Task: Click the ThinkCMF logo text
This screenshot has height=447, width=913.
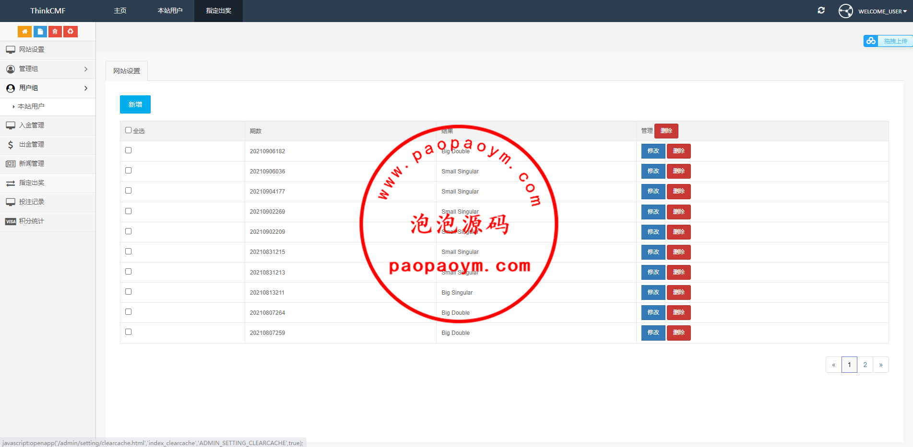Action: click(x=48, y=11)
